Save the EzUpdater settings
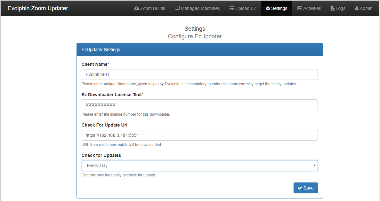The image size is (380, 201). pos(306,188)
